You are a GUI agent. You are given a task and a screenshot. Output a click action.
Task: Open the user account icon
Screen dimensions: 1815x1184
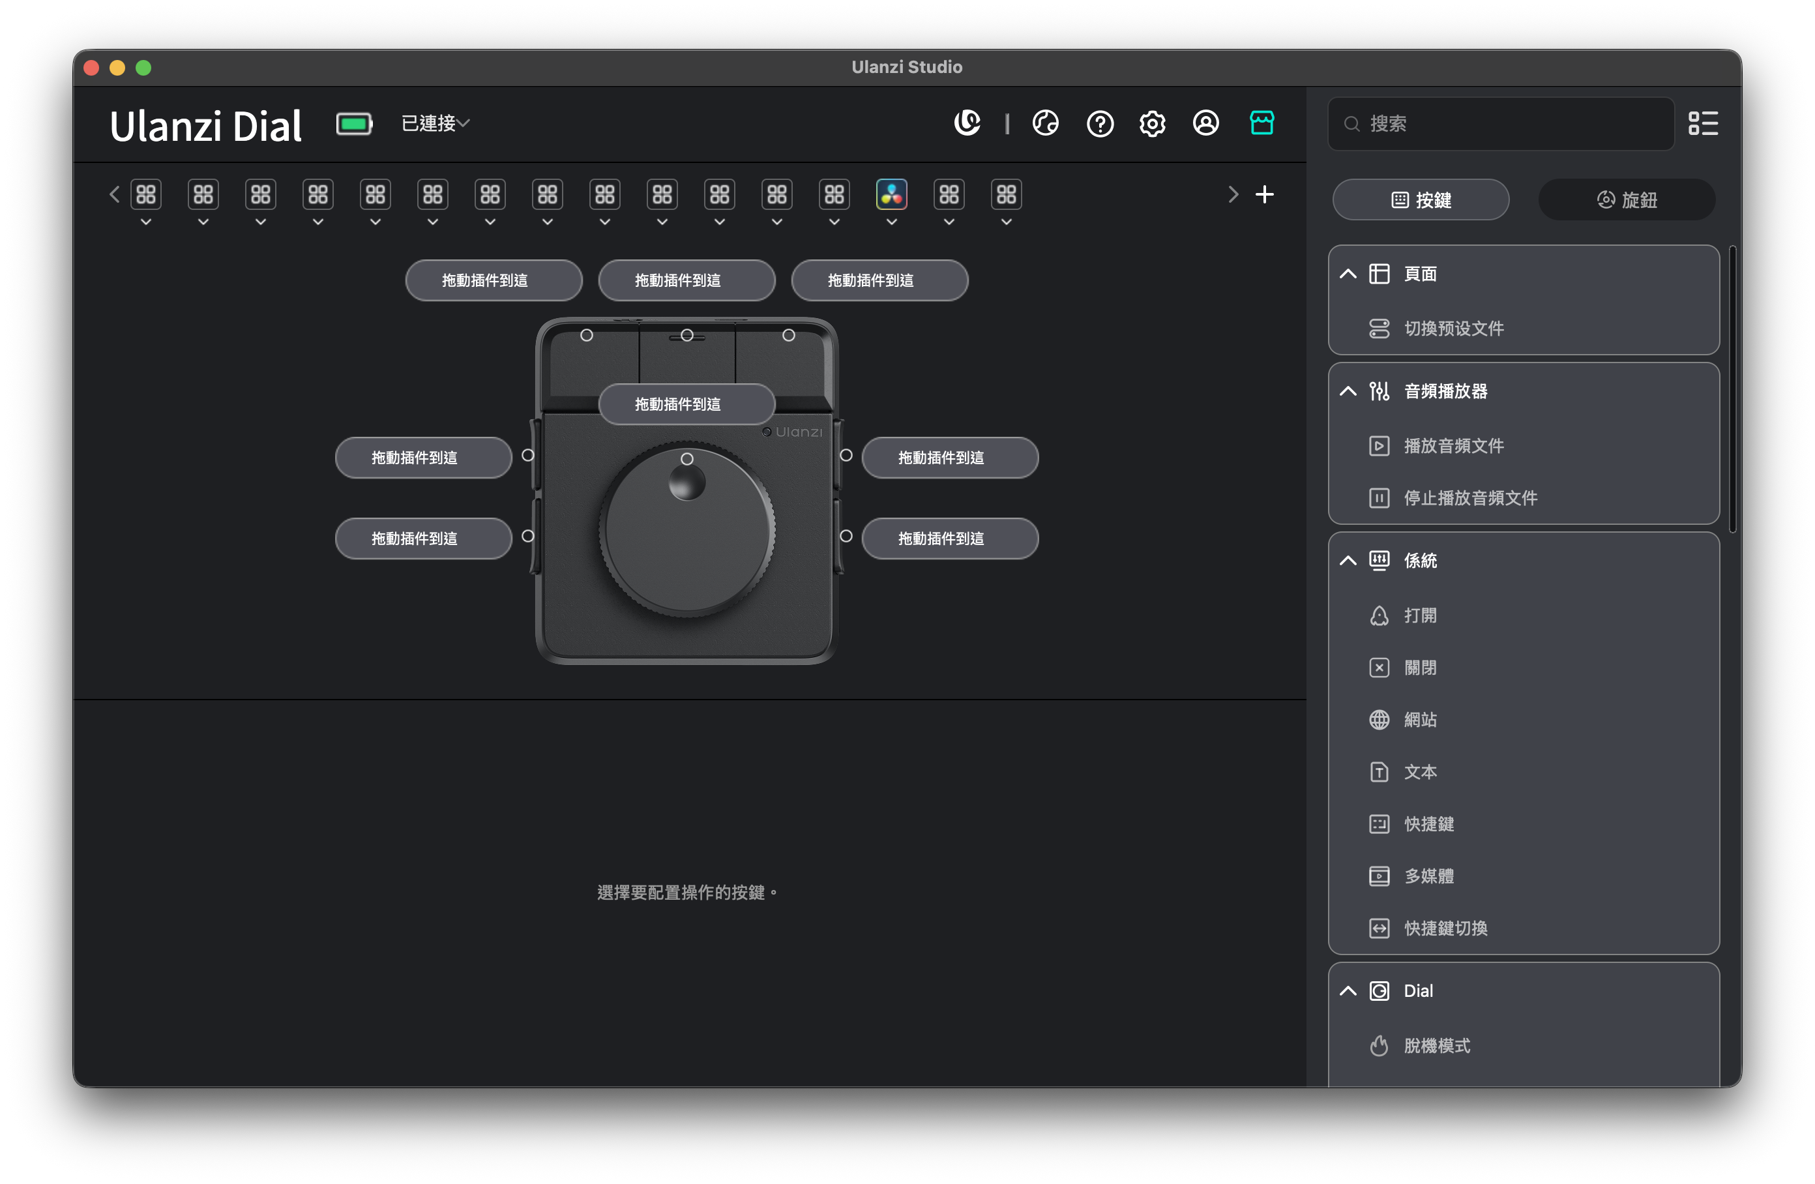1205,123
